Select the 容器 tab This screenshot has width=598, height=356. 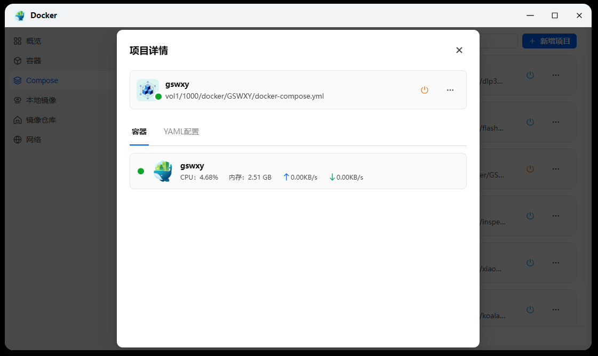[x=139, y=132]
